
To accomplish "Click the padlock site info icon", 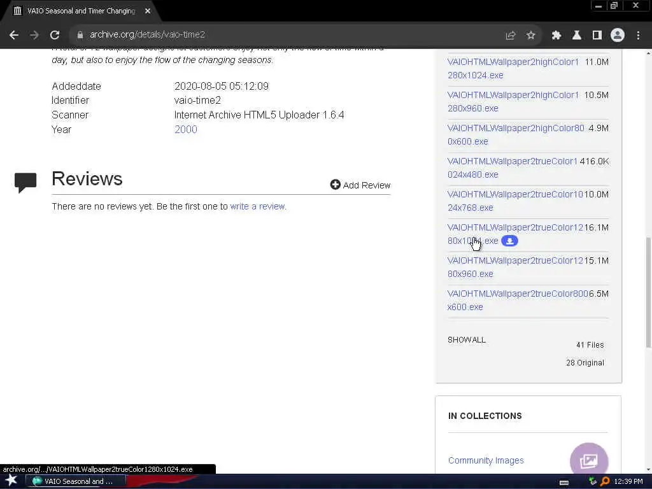I will tap(80, 35).
